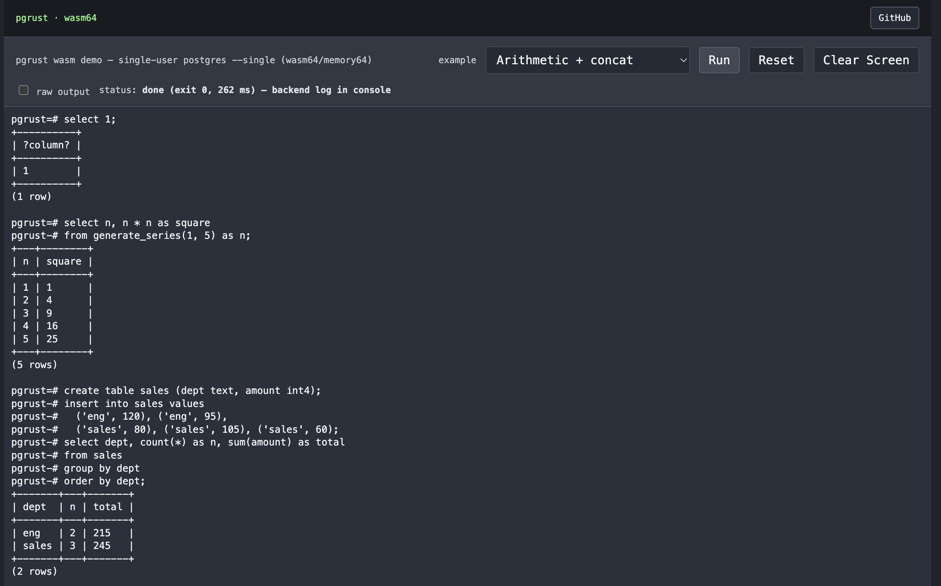Click the cell with value 25
The width and height of the screenshot is (941, 586).
point(52,339)
